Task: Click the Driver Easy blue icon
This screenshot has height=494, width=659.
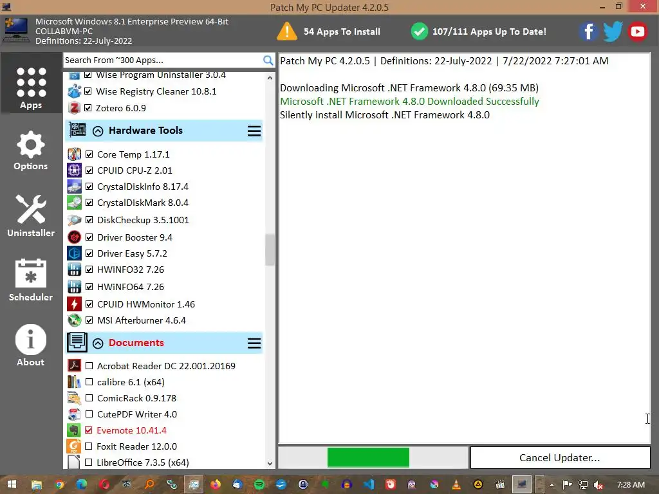Action: [x=75, y=253]
